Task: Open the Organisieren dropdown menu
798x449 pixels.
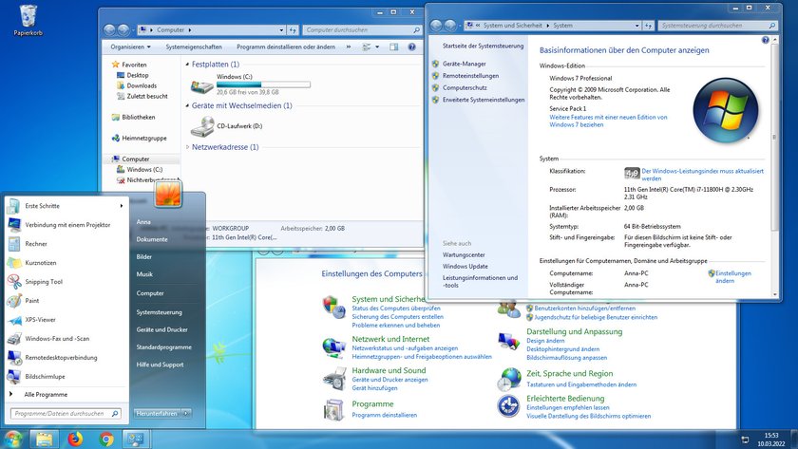Action: click(x=130, y=47)
